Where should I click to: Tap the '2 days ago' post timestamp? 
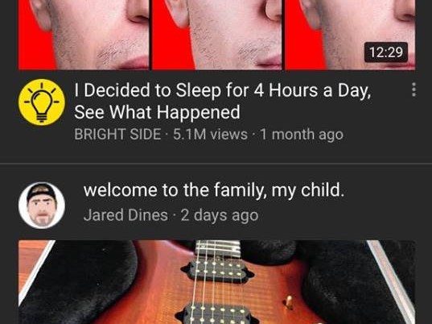[x=220, y=215]
